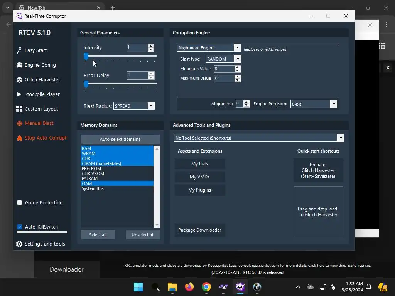The height and width of the screenshot is (296, 395).
Task: Open Glitch Harvester layers icon
Action: click(19, 80)
